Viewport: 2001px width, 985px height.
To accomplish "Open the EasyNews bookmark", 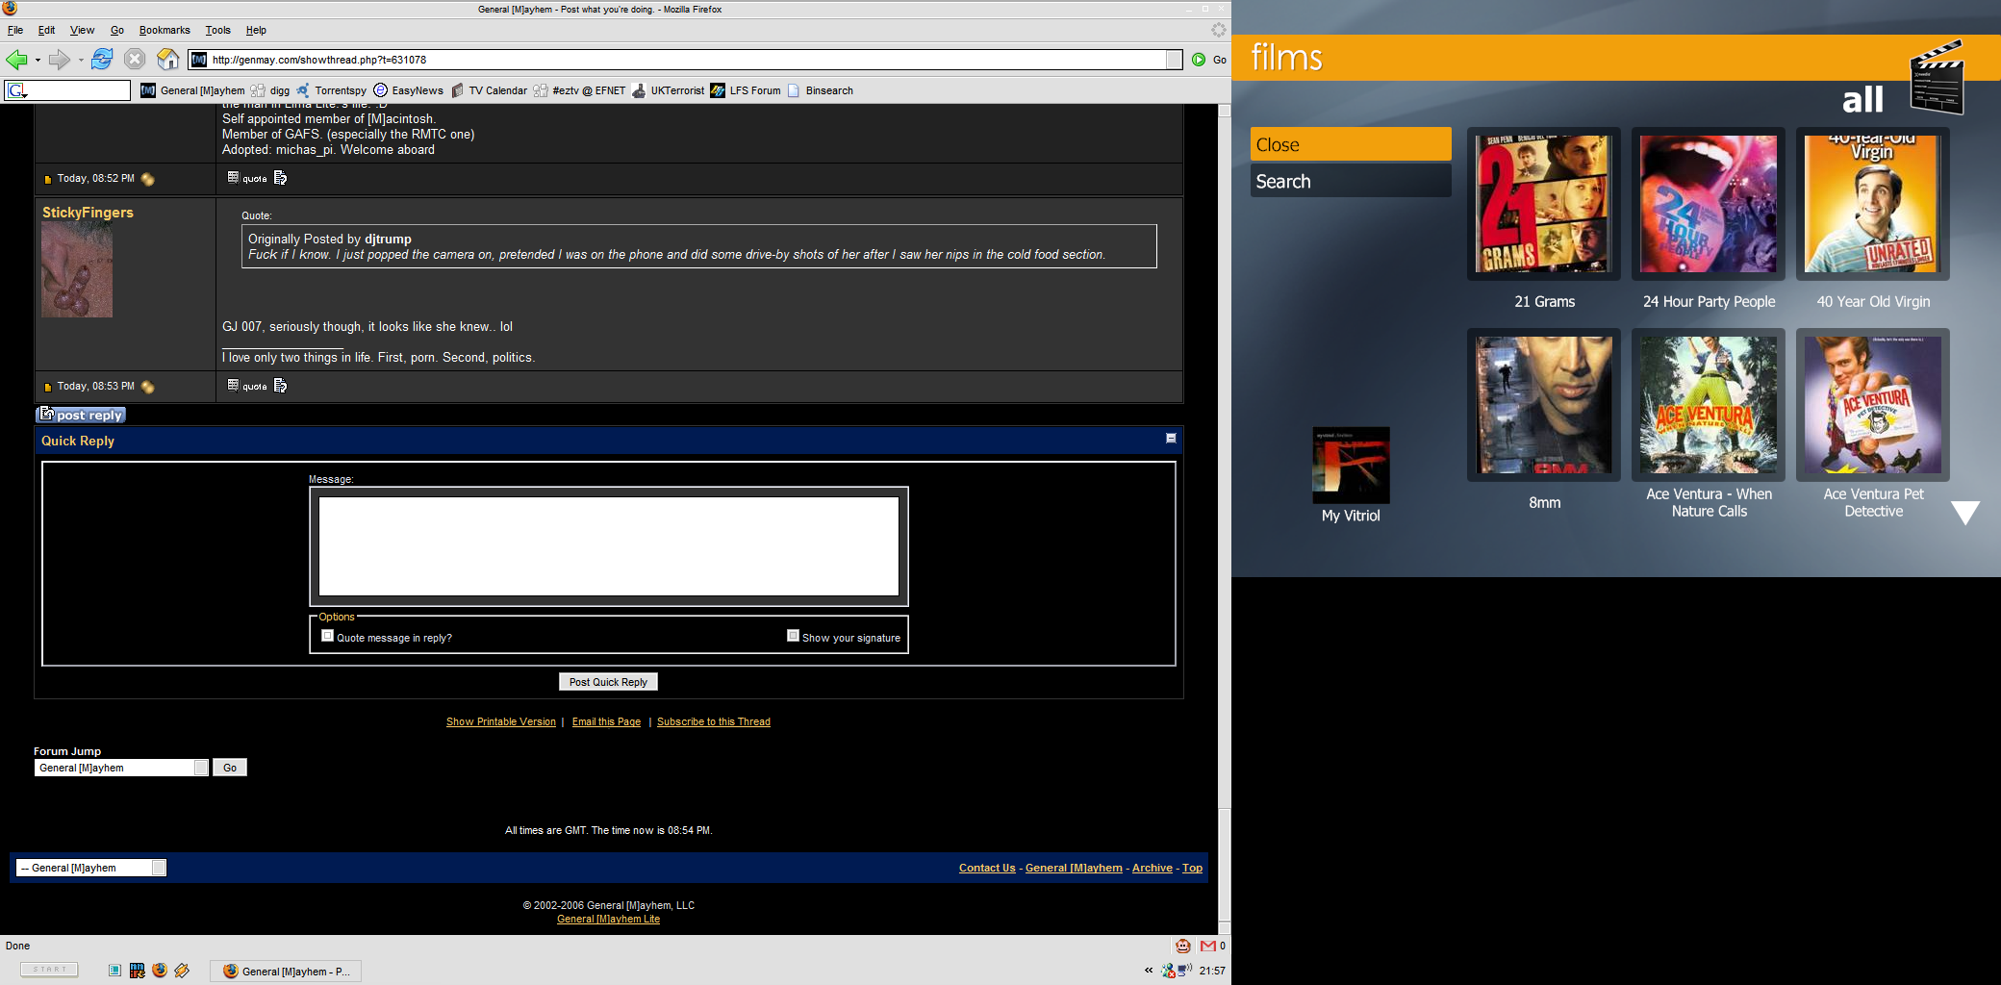I will click(408, 90).
